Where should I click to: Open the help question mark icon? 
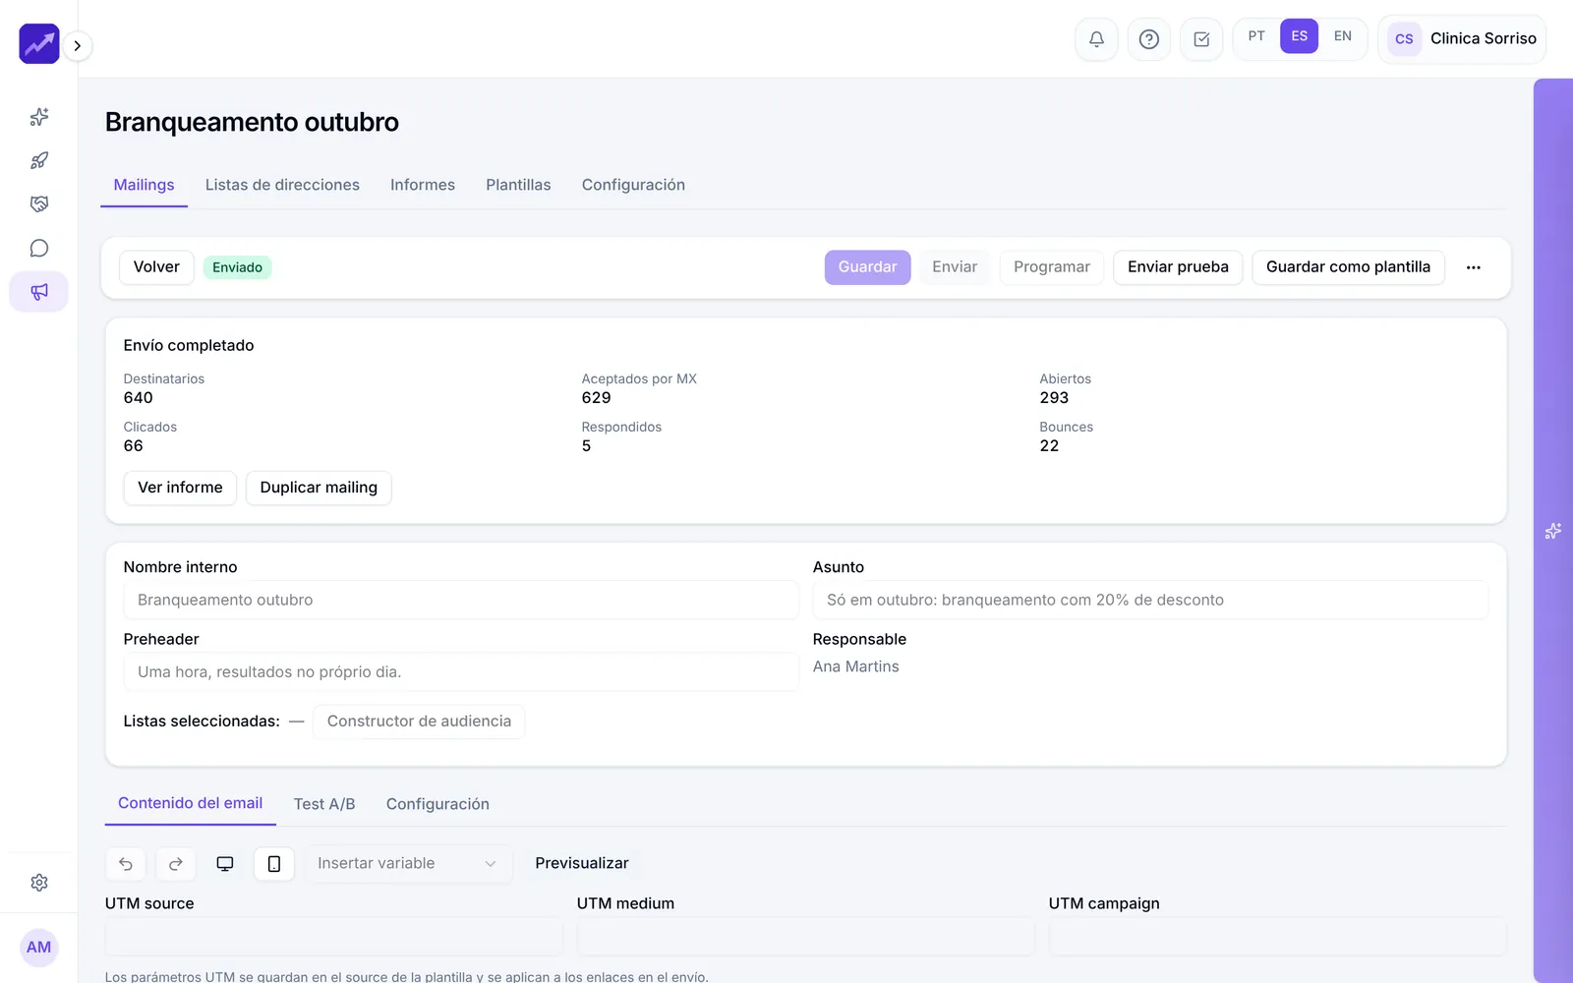1148,39
